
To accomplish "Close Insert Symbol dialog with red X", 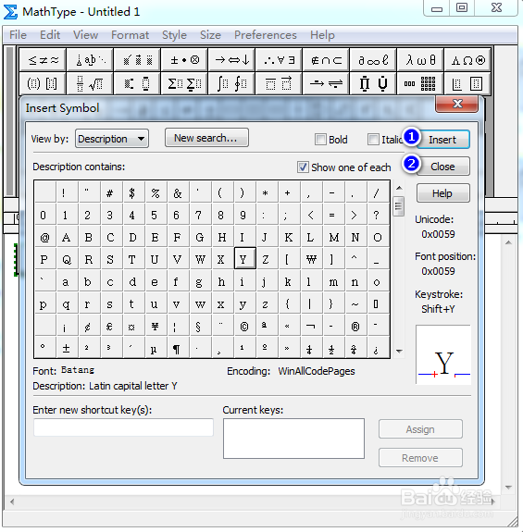I will tap(457, 104).
